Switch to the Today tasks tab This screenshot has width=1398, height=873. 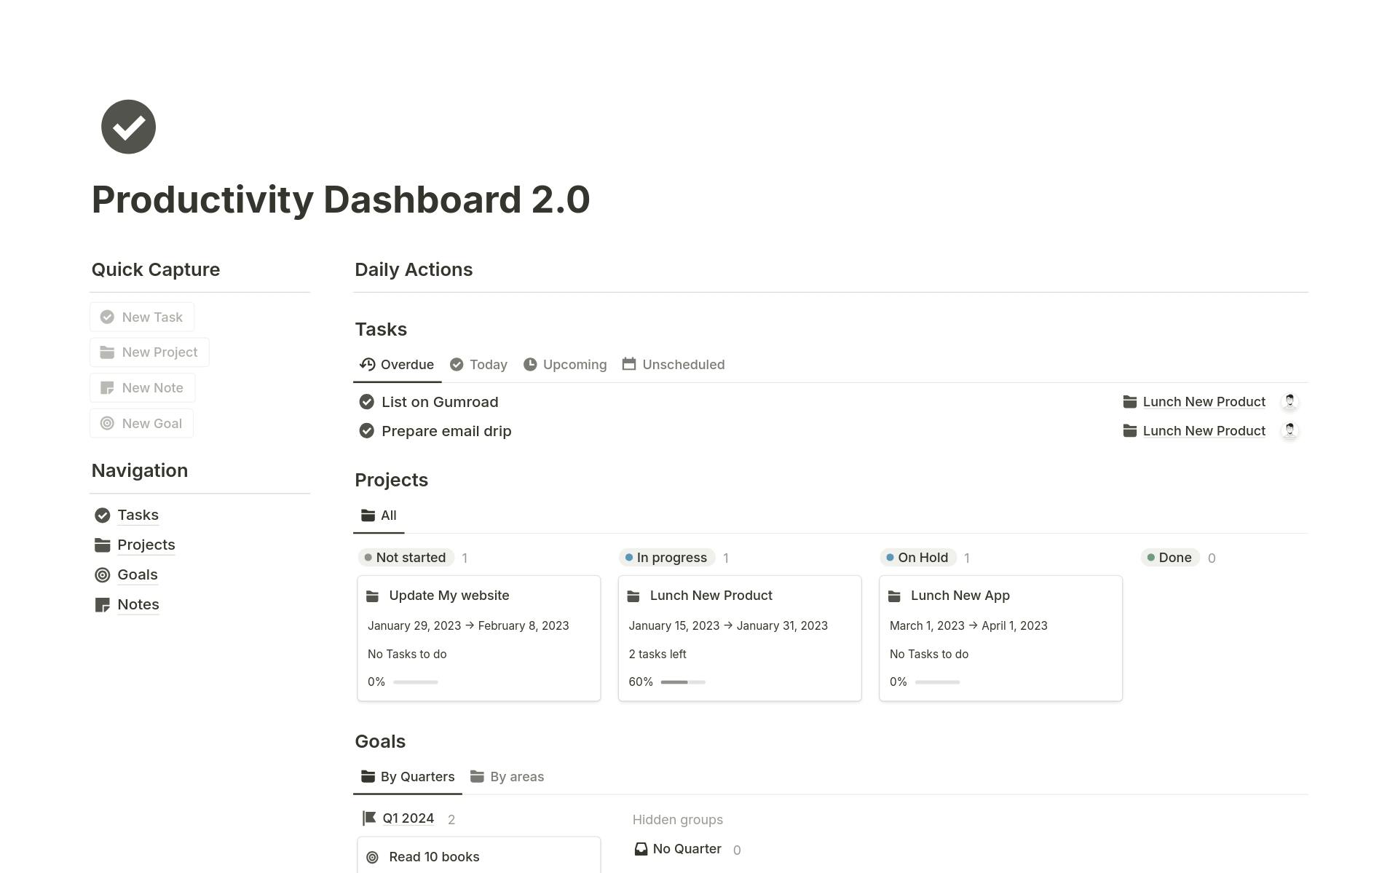coord(478,364)
